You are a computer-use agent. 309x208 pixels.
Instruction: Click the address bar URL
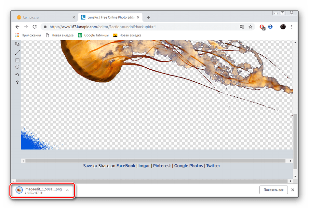[130, 27]
